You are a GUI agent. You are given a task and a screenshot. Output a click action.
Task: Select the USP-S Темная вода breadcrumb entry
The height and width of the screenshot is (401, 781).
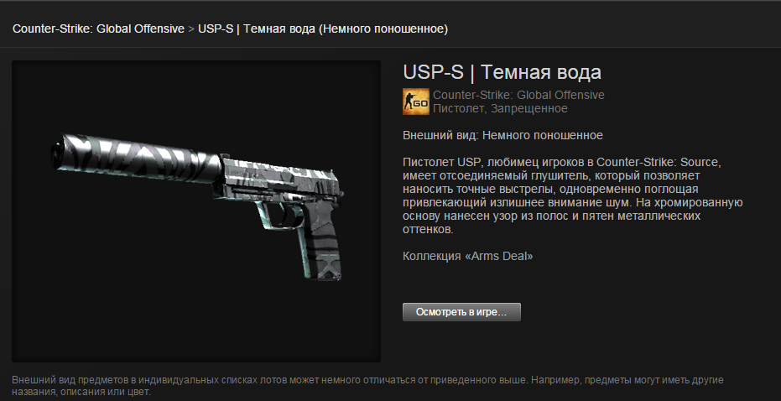tap(323, 29)
